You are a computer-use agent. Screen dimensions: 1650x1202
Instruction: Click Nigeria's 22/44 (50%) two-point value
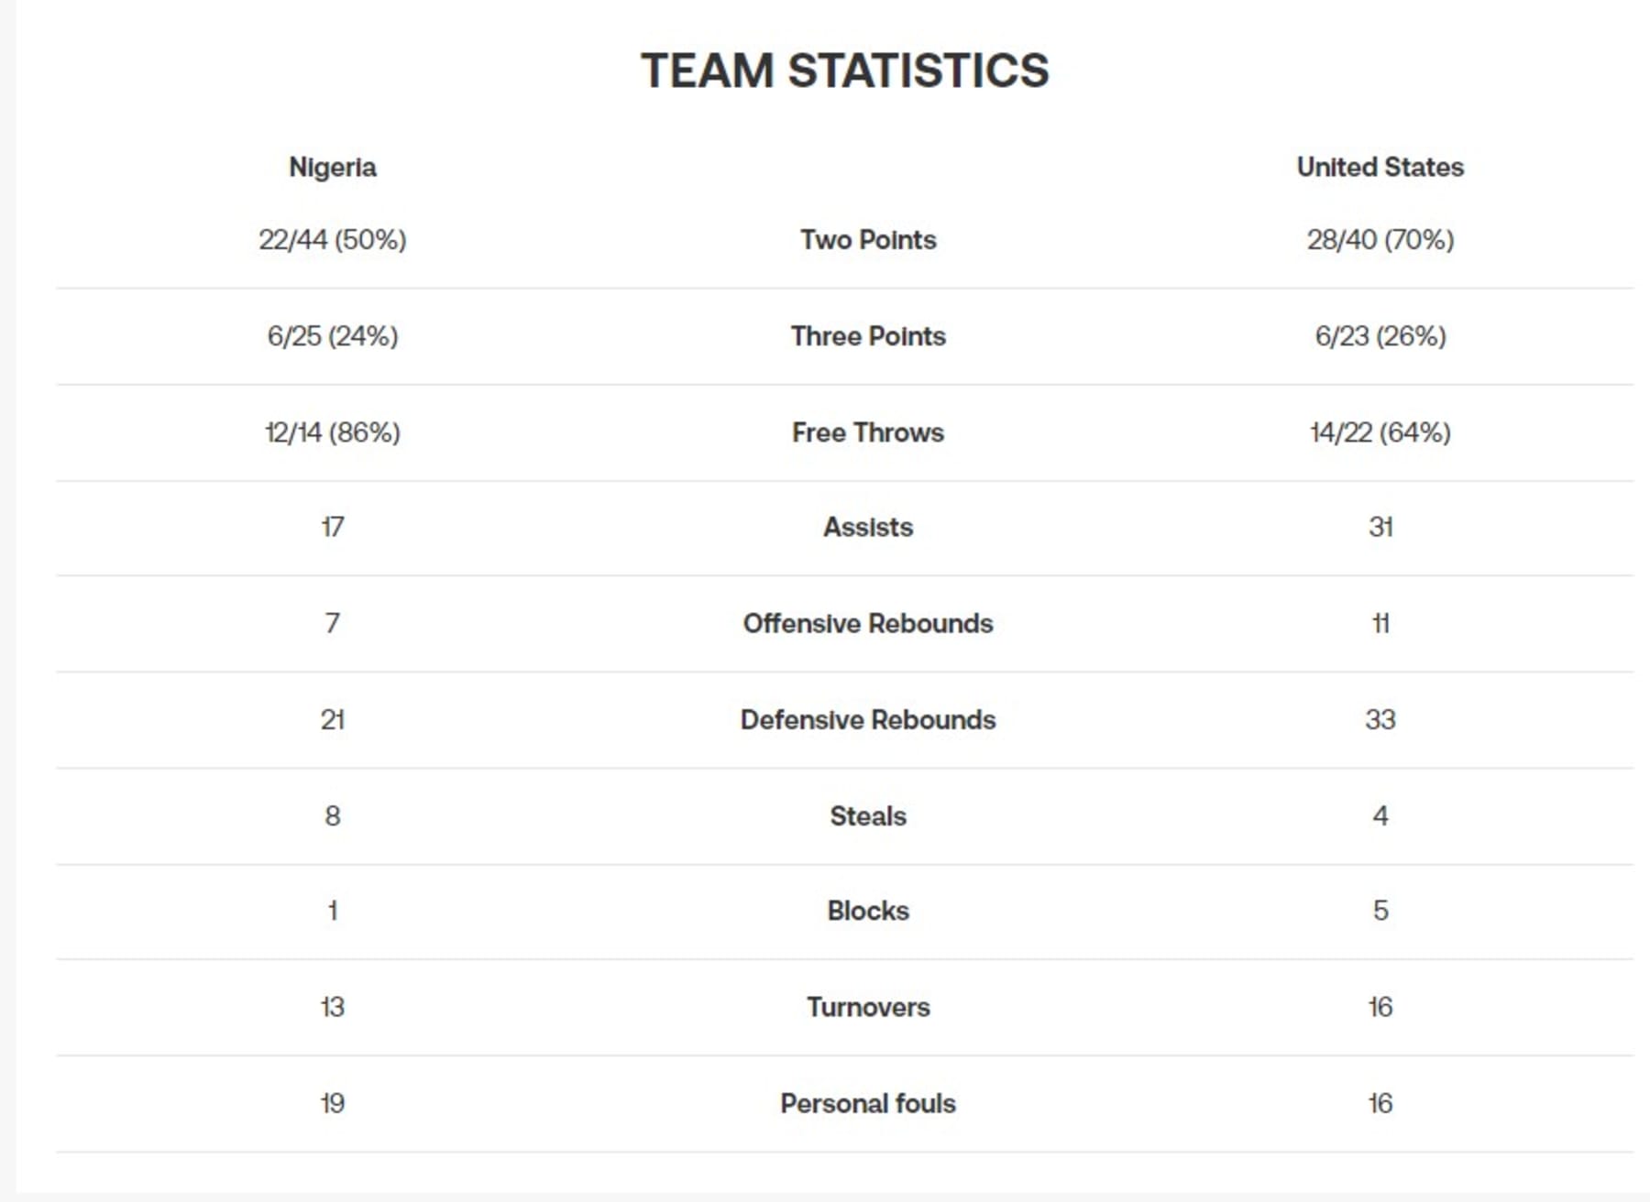coord(333,240)
